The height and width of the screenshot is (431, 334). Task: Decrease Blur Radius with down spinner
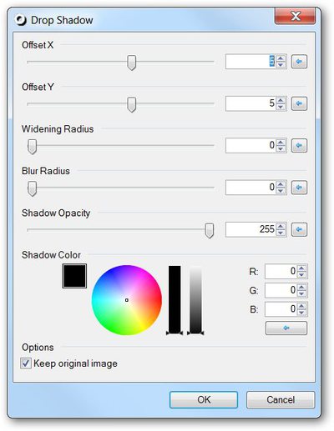[281, 191]
